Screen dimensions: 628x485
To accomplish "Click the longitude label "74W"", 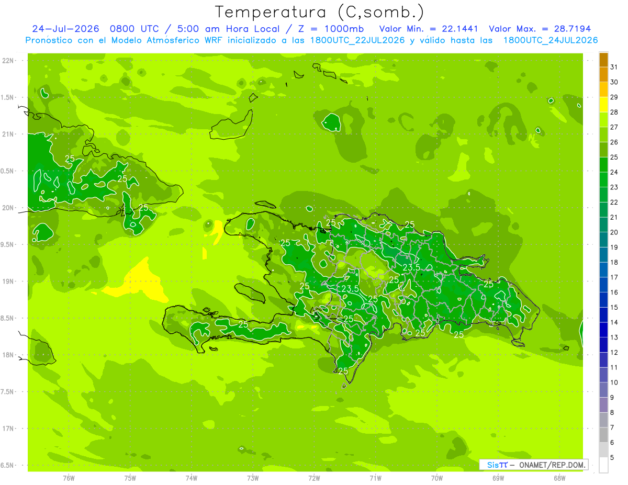I will coord(192,478).
